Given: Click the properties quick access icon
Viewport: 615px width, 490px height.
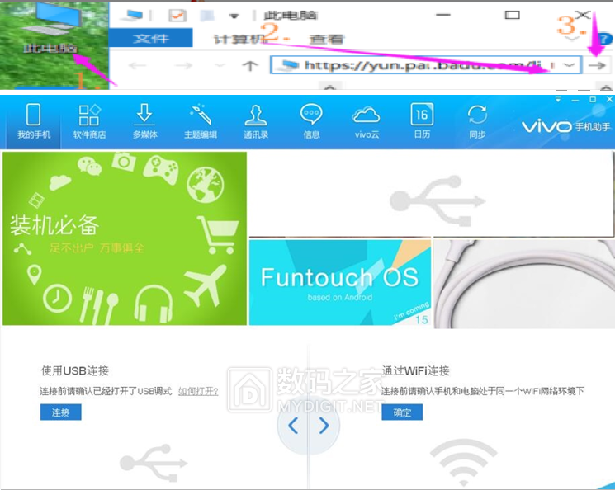Looking at the screenshot, I should pos(177,16).
